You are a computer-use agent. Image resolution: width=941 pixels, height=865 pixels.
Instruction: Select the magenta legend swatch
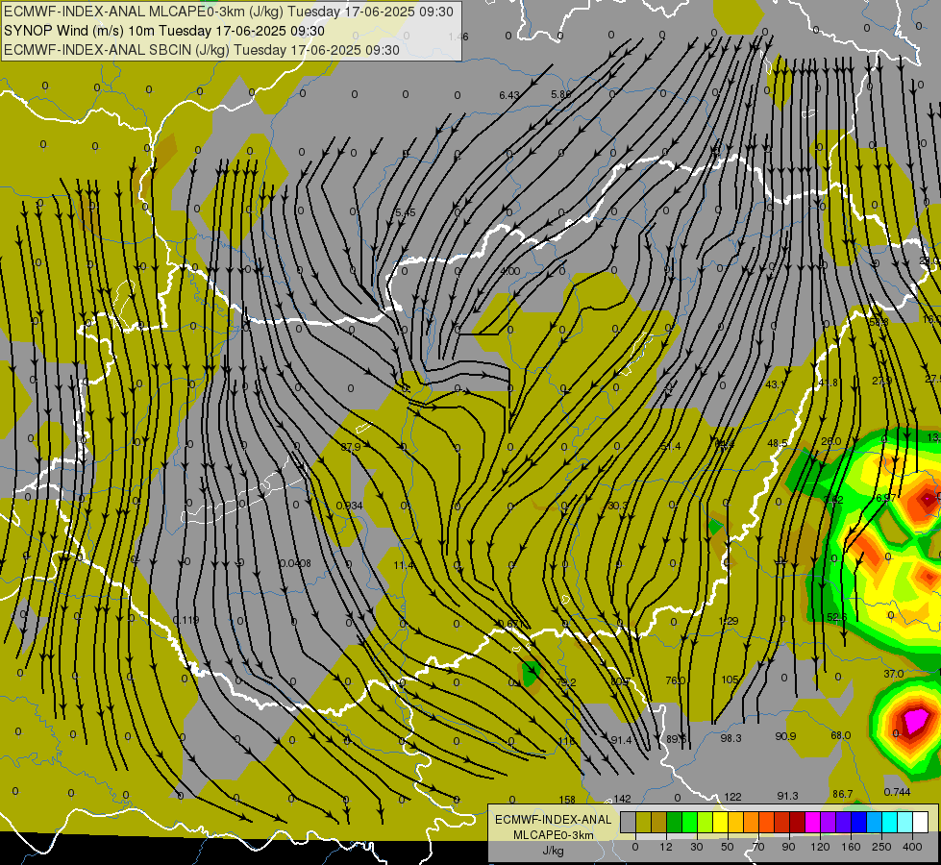[813, 822]
